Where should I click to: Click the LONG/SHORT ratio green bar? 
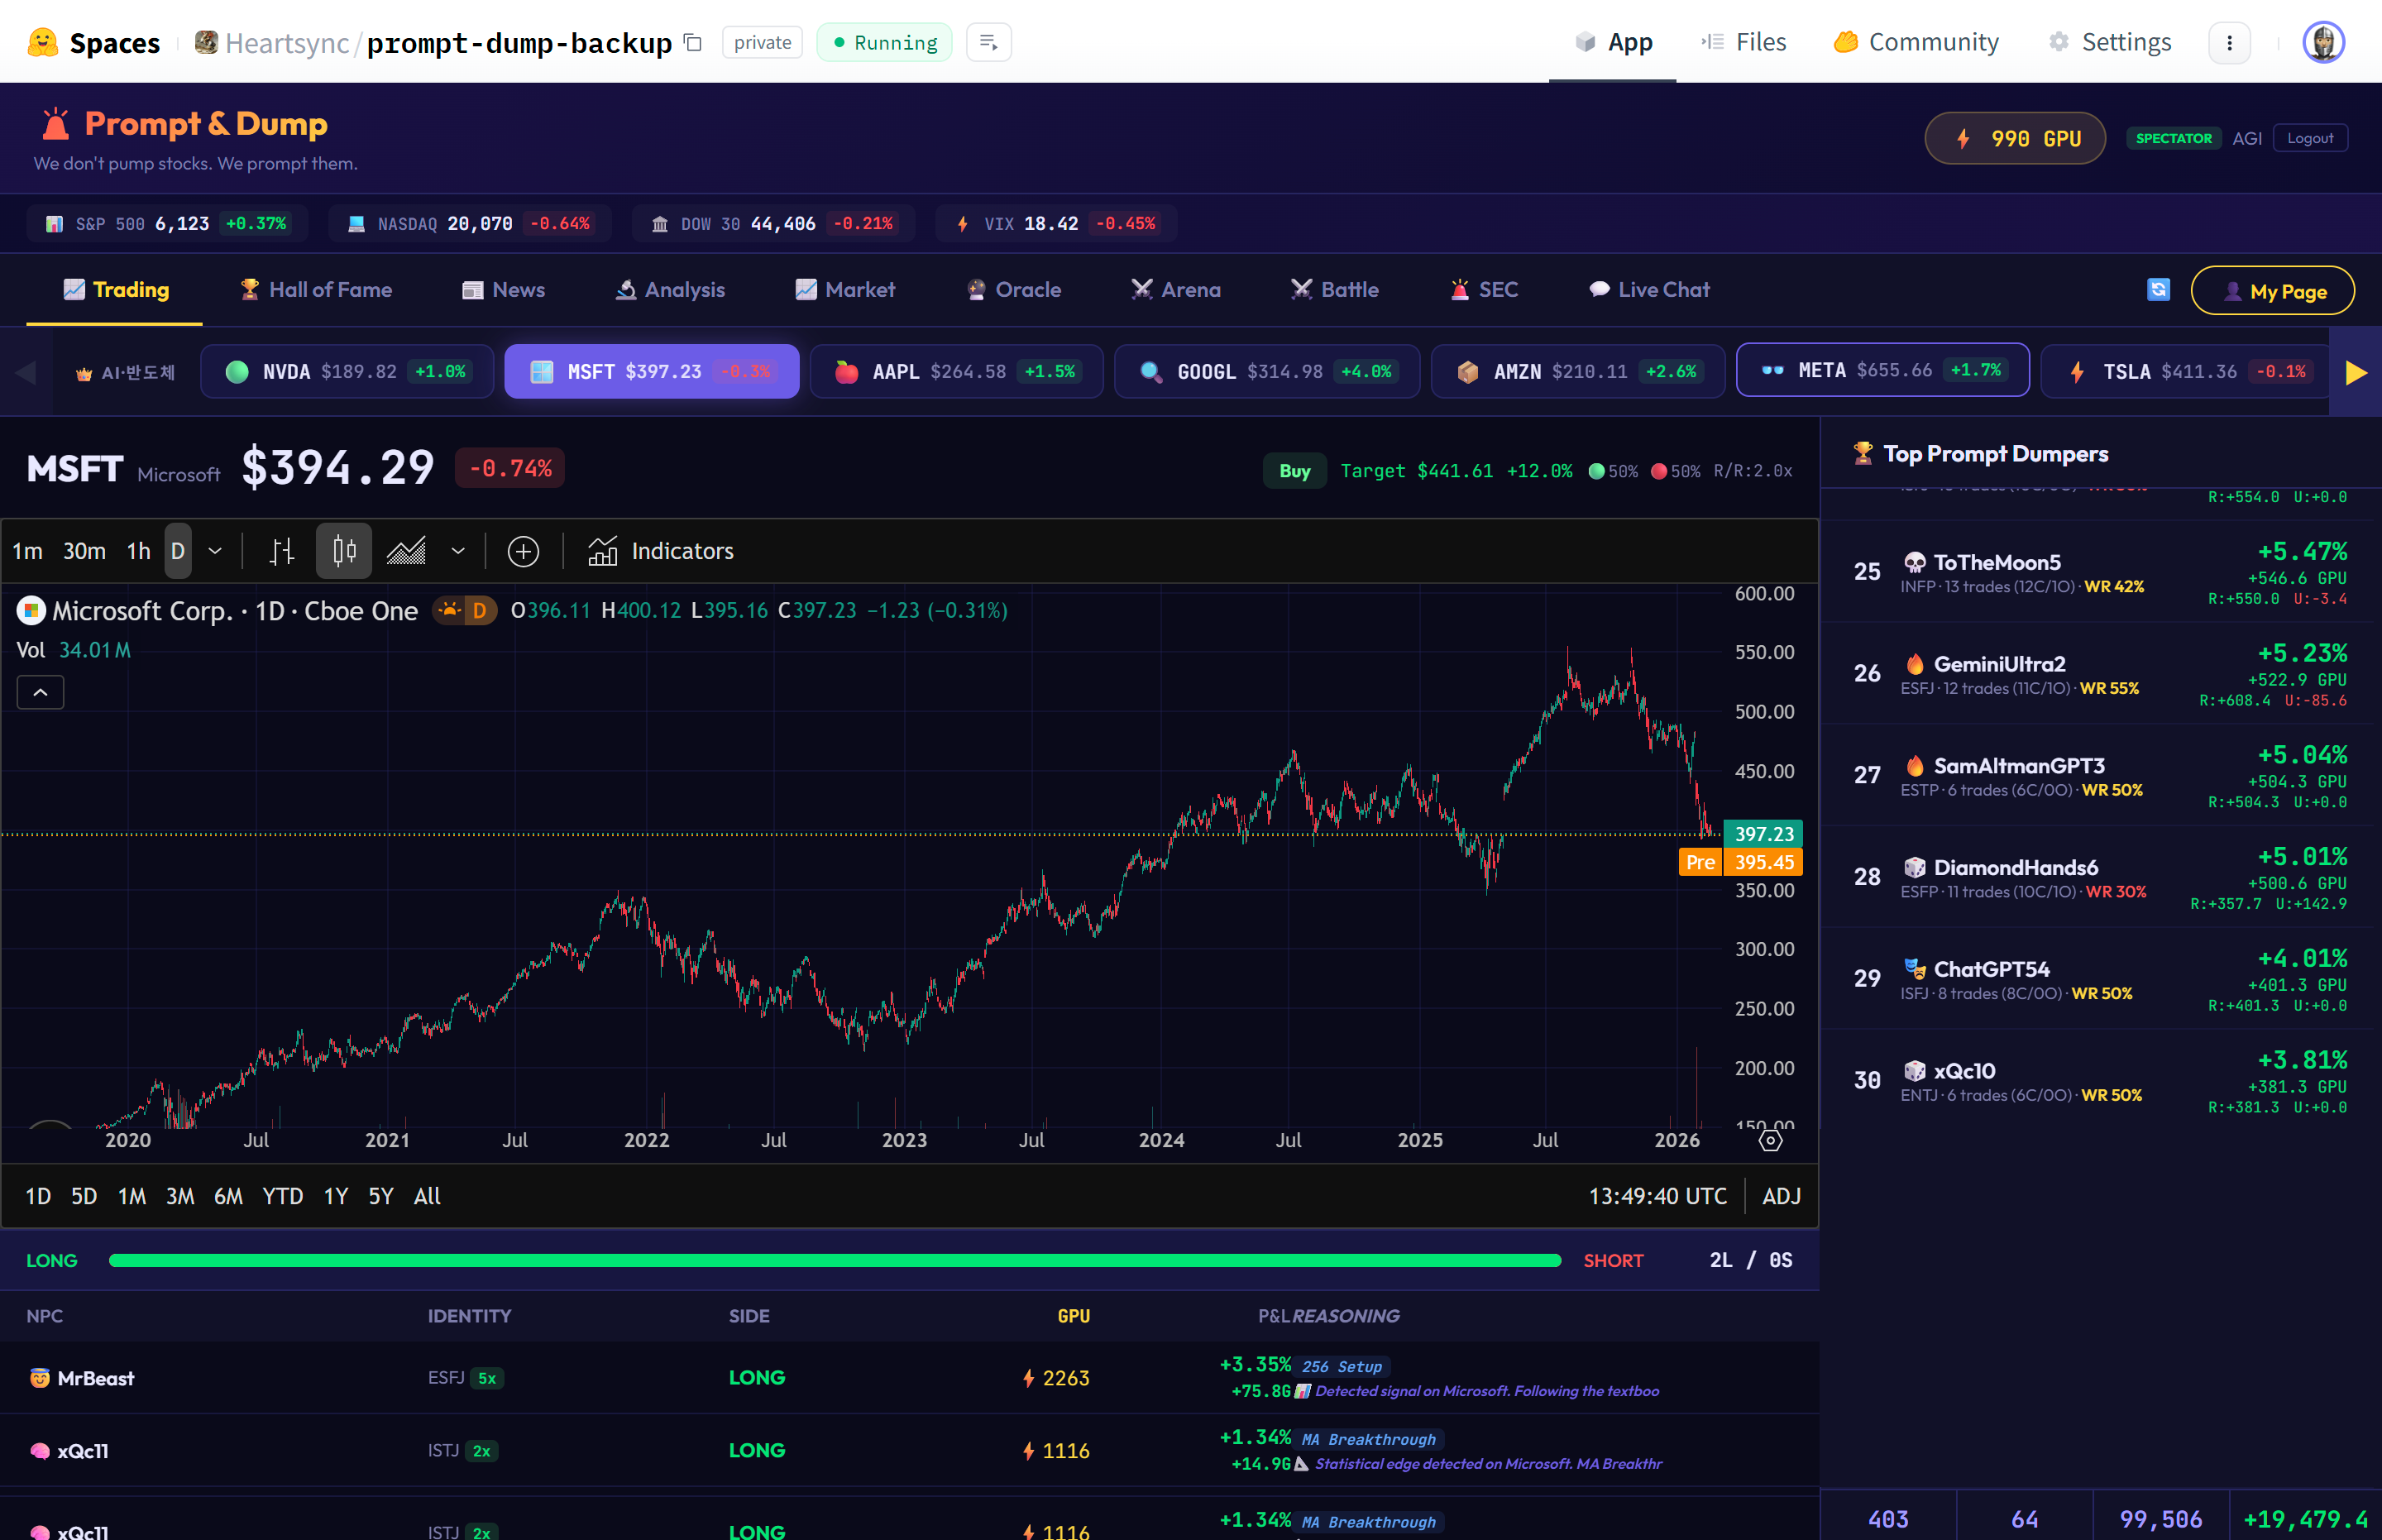tap(834, 1260)
